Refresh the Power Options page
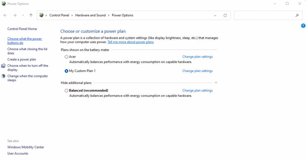 225,16
